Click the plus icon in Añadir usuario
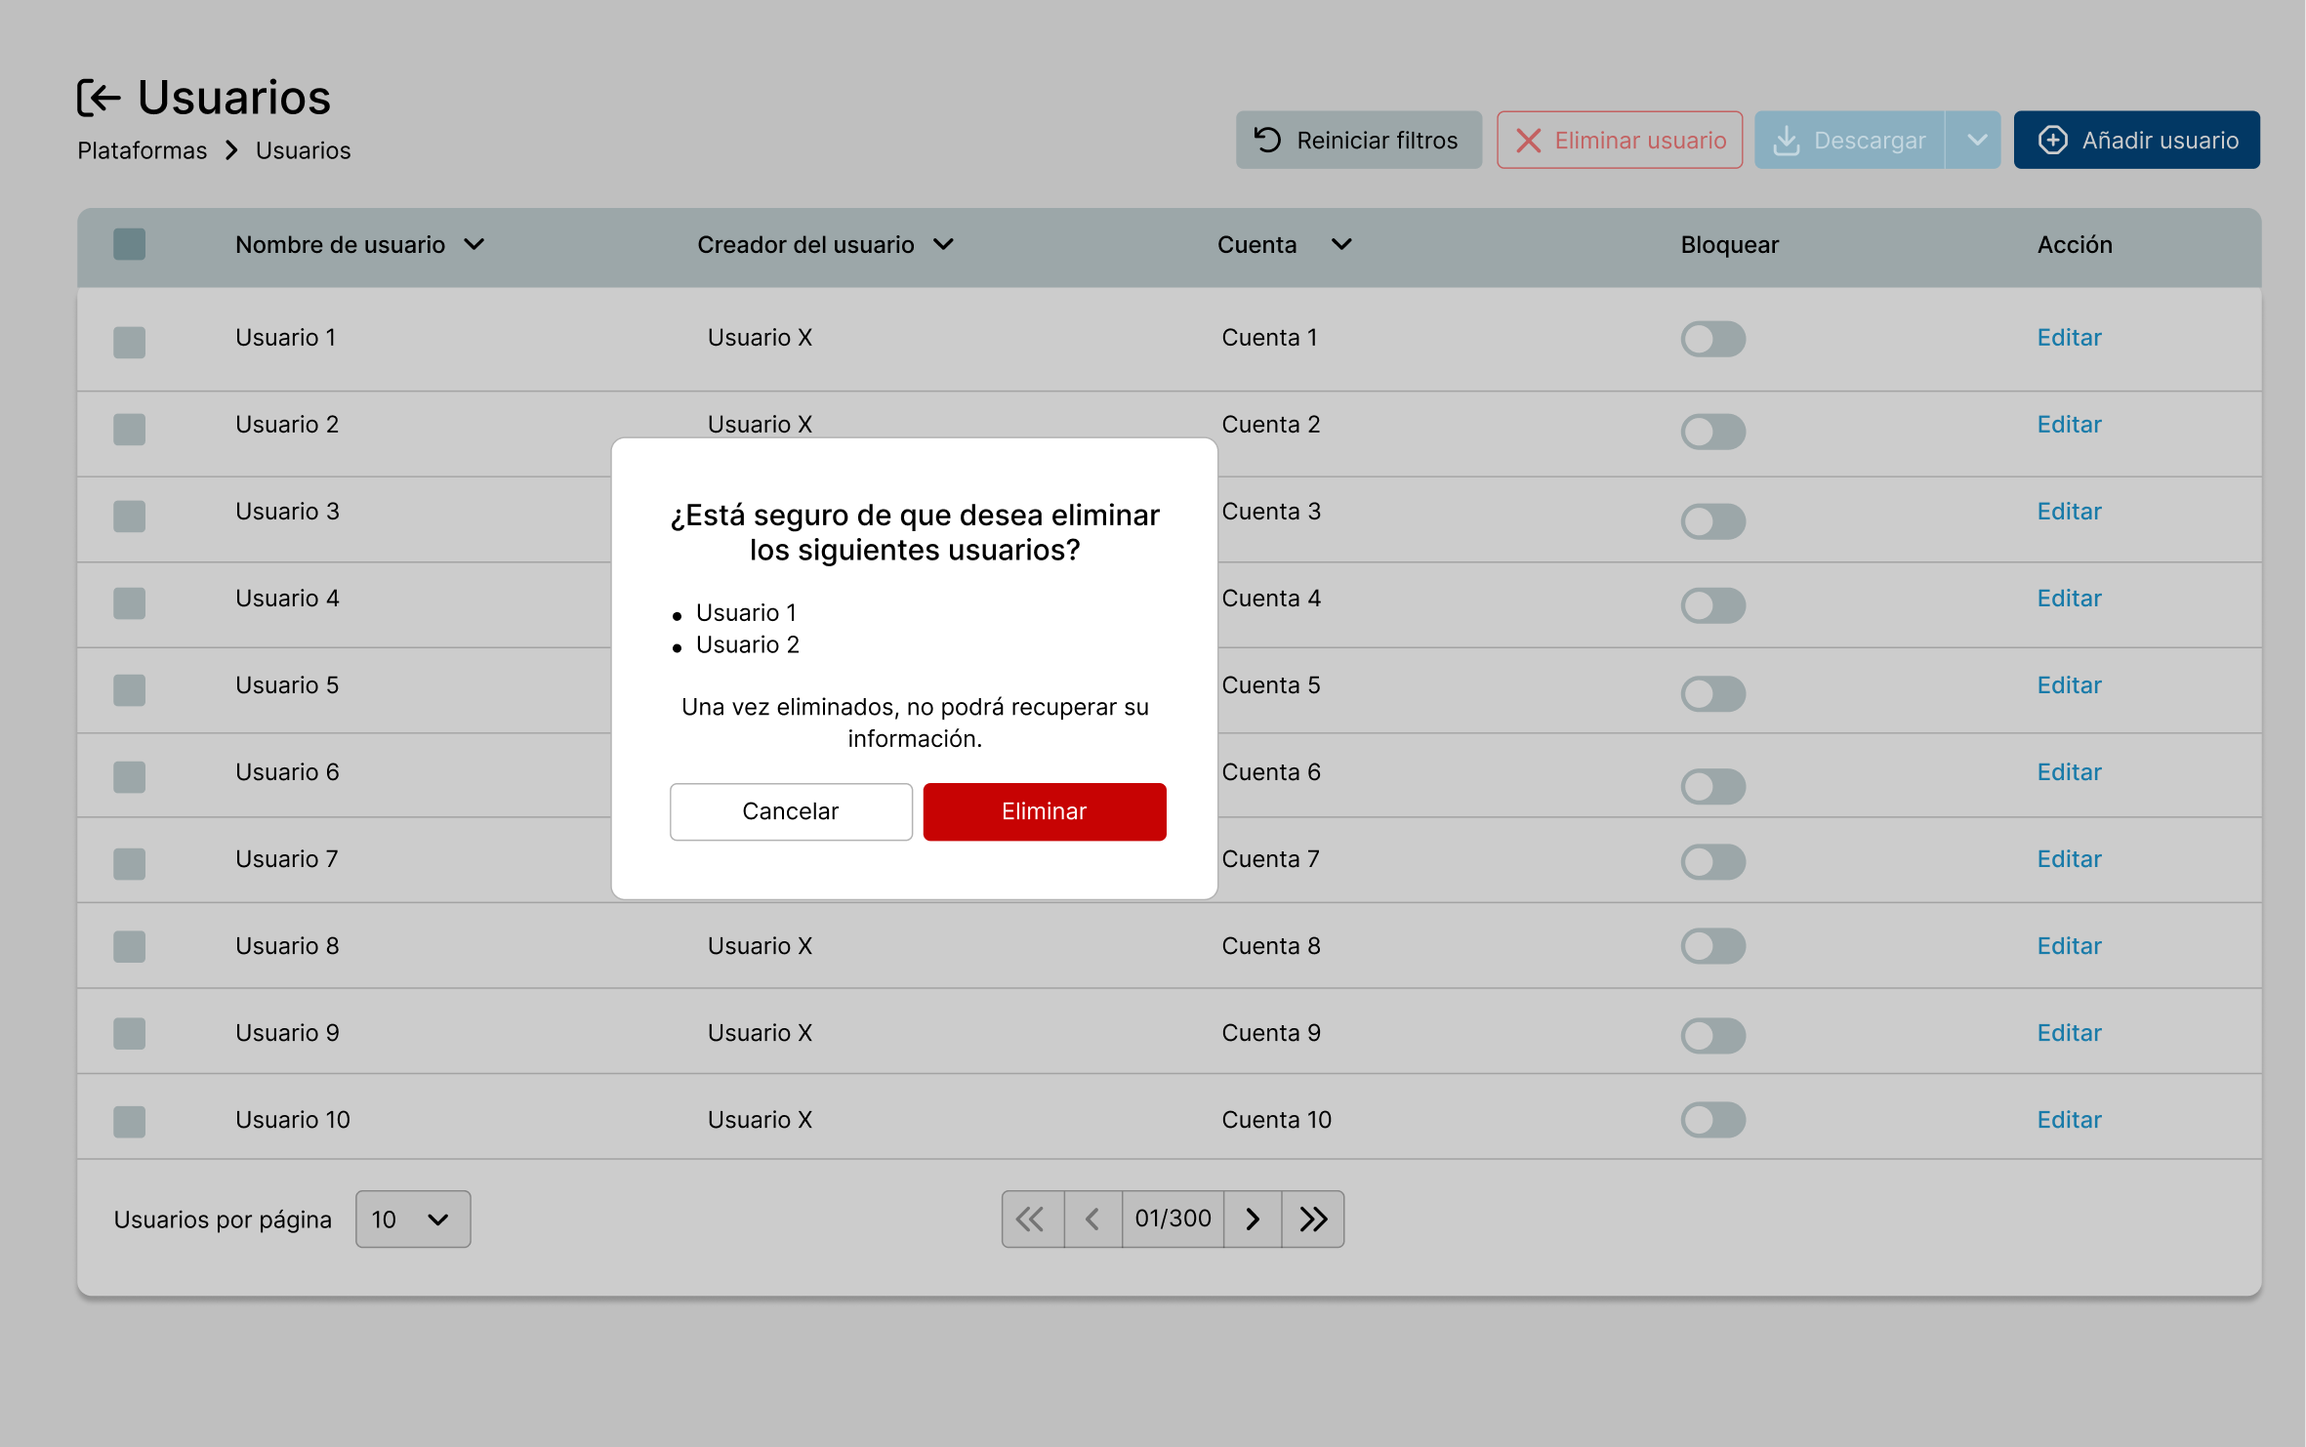Viewport: 2306px width, 1447px height. point(2052,141)
